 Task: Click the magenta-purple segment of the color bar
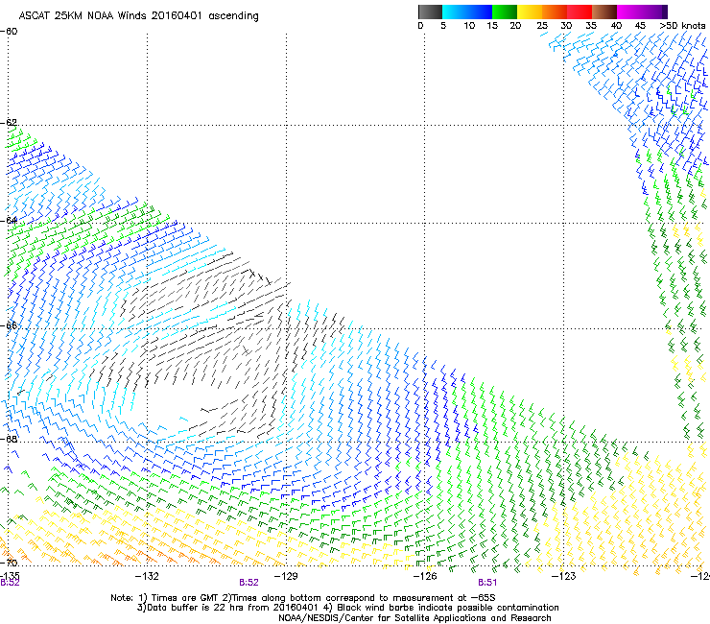[642, 12]
